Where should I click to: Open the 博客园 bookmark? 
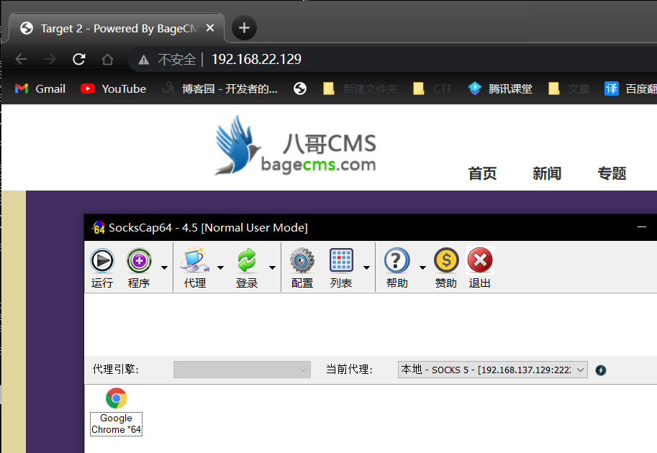220,88
